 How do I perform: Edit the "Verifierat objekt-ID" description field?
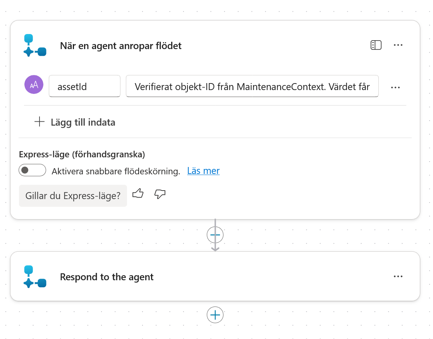(252, 86)
